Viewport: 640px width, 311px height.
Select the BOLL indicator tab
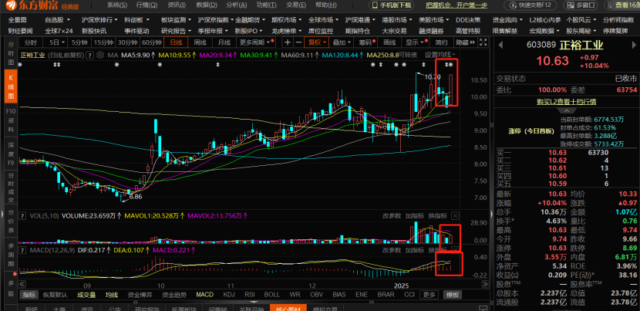[272, 294]
